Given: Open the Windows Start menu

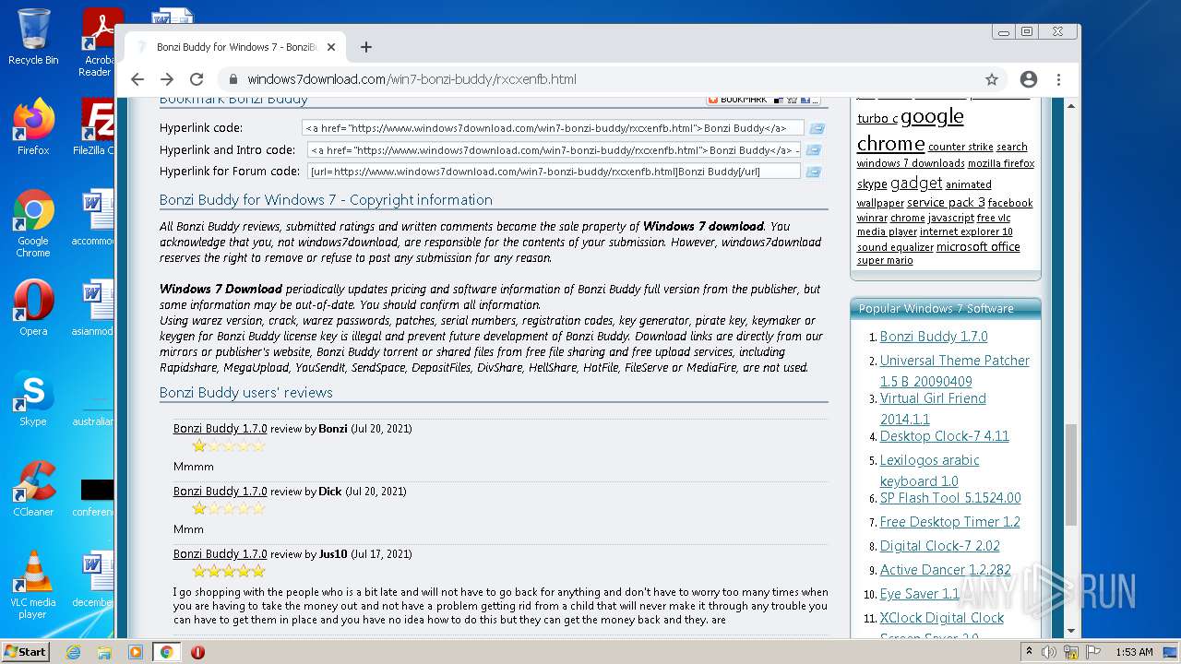Looking at the screenshot, I should (x=26, y=651).
